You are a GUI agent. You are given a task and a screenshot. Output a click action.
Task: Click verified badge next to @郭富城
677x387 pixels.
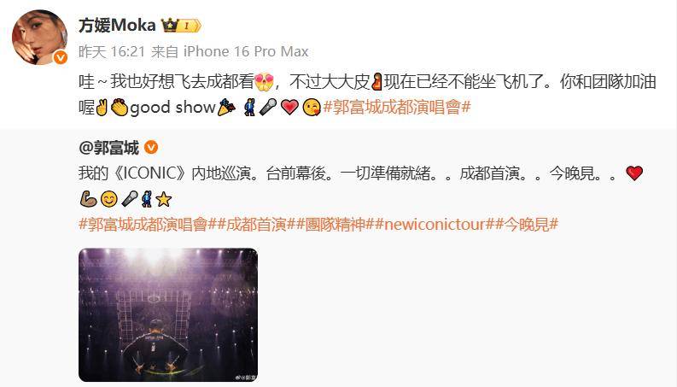pyautogui.click(x=151, y=148)
